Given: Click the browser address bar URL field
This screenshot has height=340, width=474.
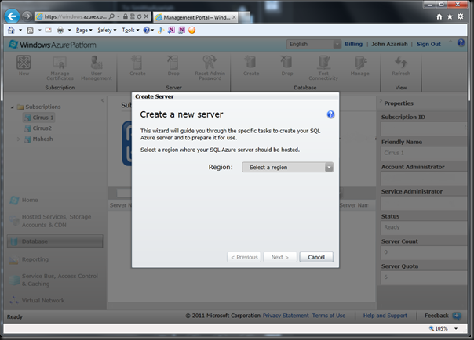Looking at the screenshot, I should tap(75, 16).
